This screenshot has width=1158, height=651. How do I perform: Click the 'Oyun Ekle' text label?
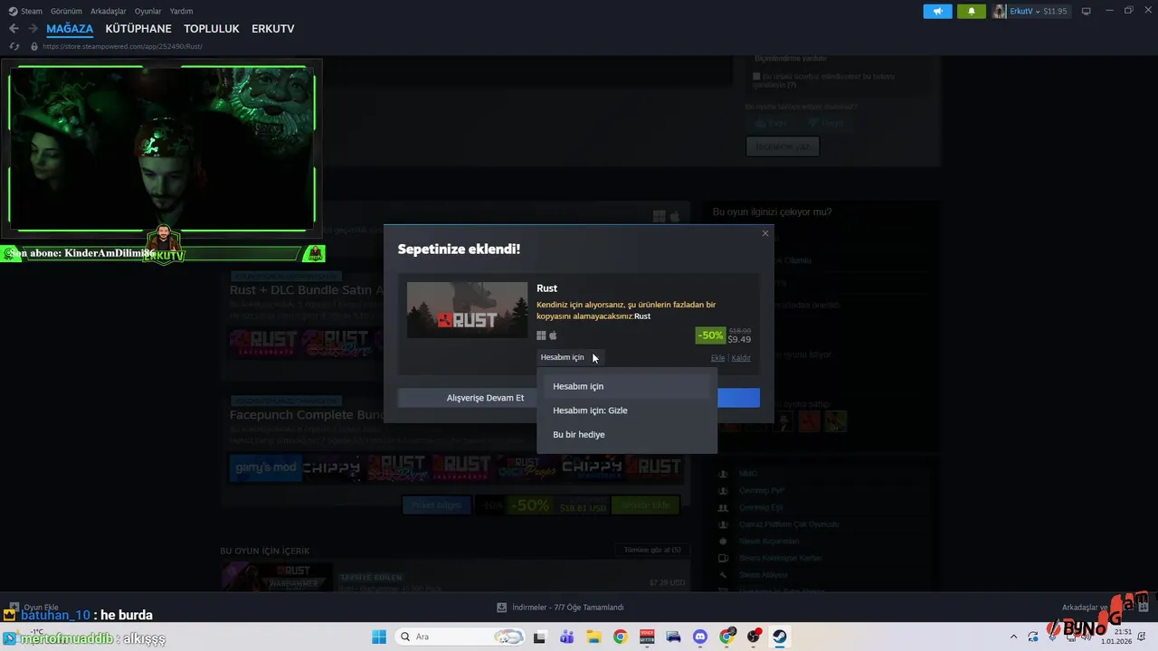pyautogui.click(x=41, y=608)
